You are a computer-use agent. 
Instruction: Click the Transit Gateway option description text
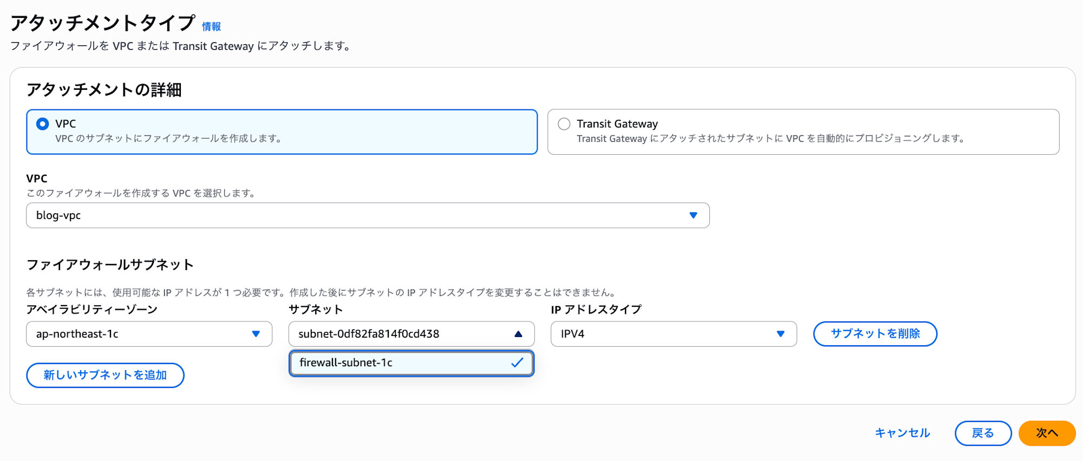(x=770, y=139)
